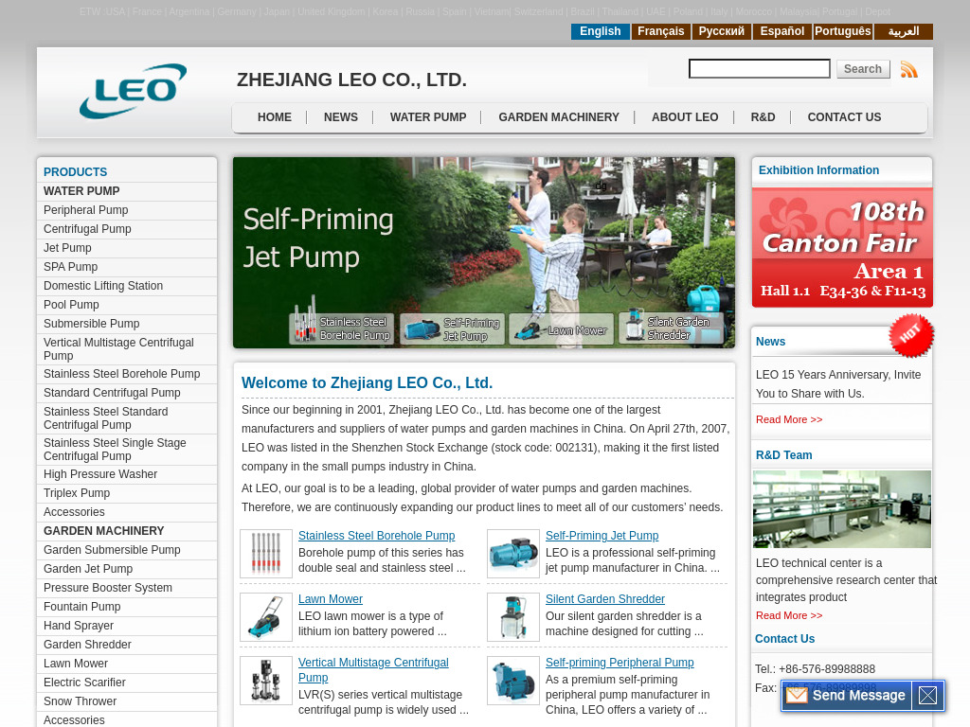Image resolution: width=970 pixels, height=727 pixels.
Task: Click the envelope icon in Send Message
Action: coord(796,696)
